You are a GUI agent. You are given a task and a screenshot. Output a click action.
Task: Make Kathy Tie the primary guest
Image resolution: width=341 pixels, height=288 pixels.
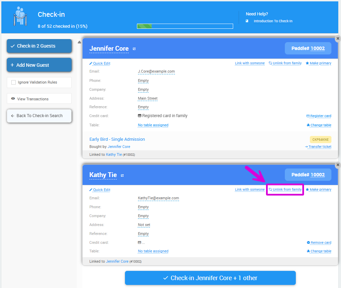318,190
